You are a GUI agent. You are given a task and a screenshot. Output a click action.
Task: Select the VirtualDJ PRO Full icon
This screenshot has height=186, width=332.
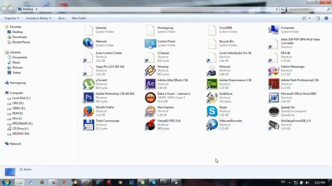pos(150,125)
